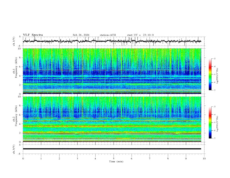Click inside the ch.2 spectrogram panel
Screen dimensions: 230x178
tap(112, 119)
